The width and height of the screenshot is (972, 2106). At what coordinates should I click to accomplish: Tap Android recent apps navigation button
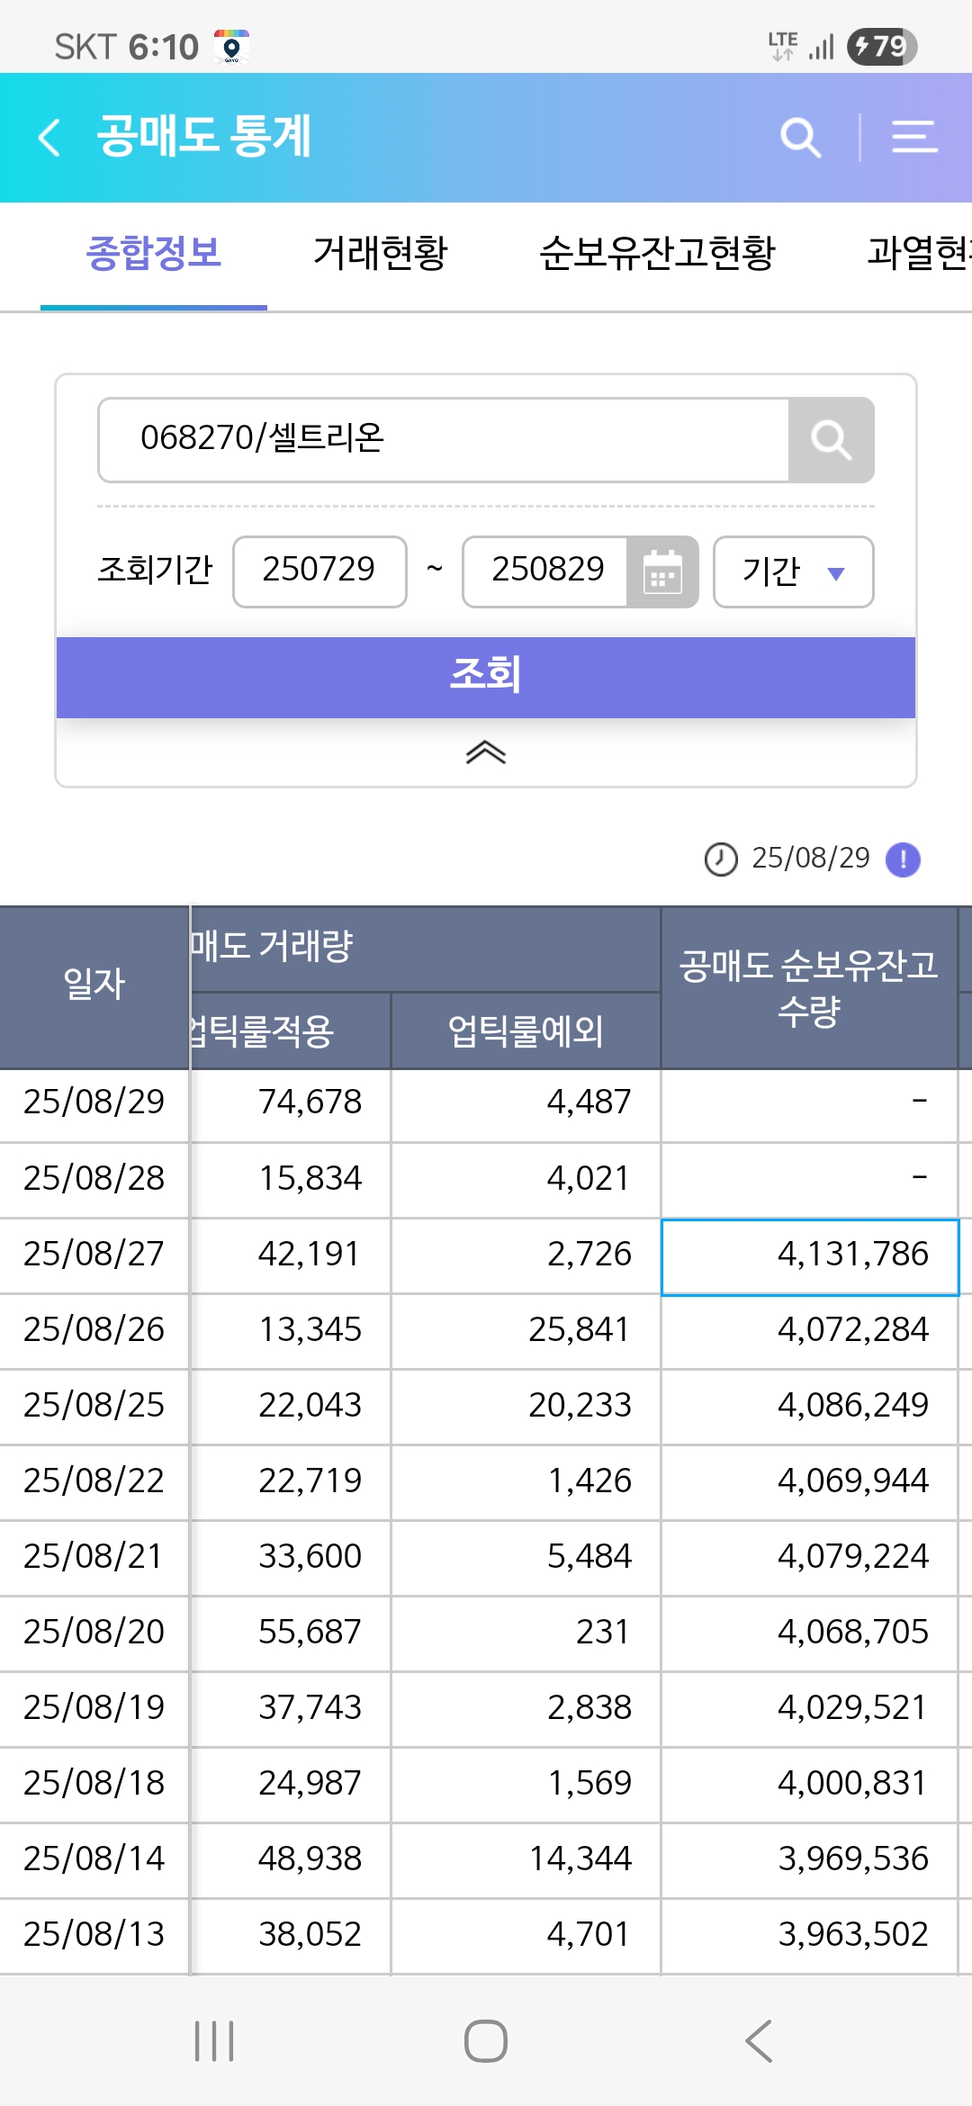214,2041
